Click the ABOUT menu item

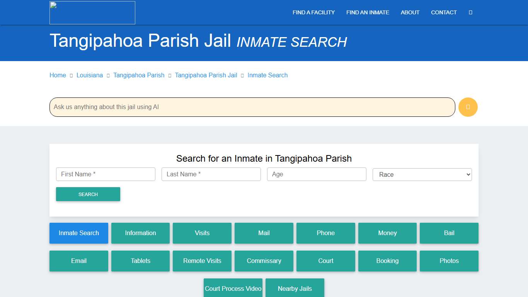(410, 12)
